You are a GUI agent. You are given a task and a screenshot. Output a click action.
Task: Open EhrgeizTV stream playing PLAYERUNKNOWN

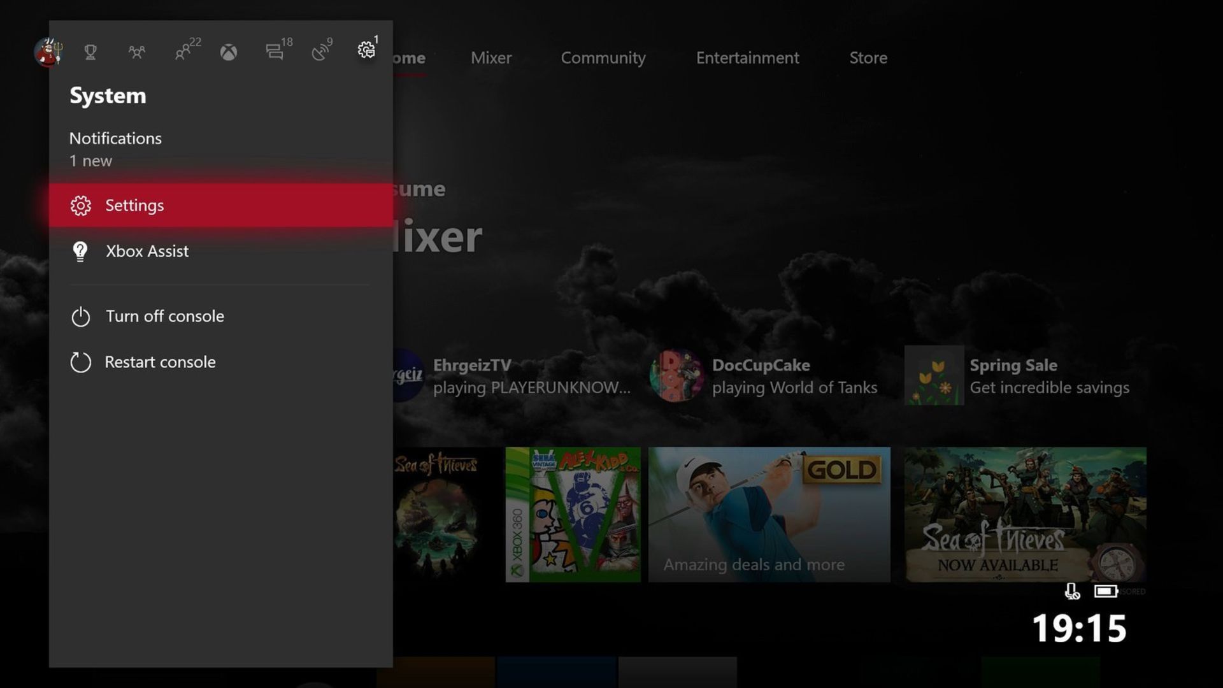[x=513, y=376]
